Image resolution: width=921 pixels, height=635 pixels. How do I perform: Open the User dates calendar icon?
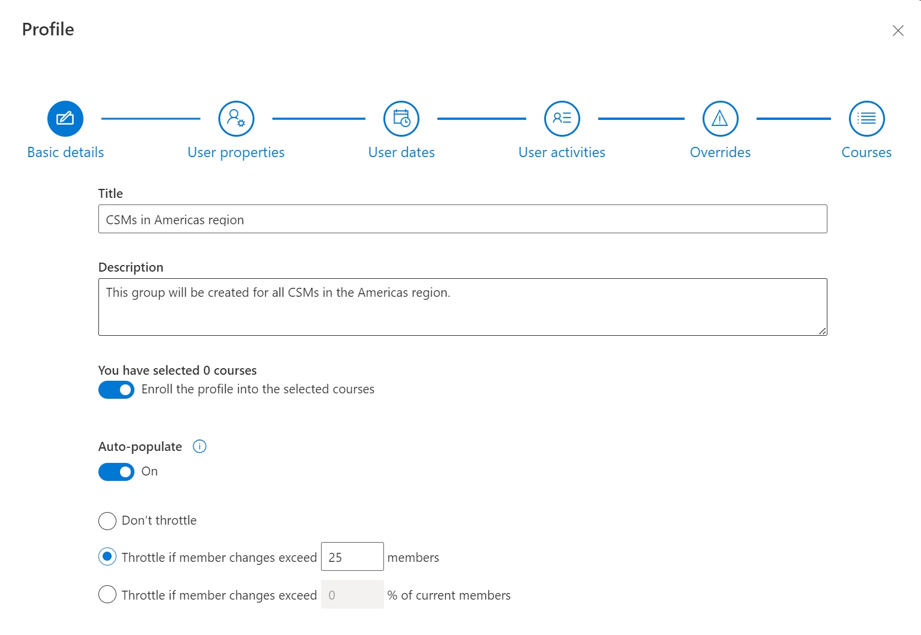click(401, 118)
